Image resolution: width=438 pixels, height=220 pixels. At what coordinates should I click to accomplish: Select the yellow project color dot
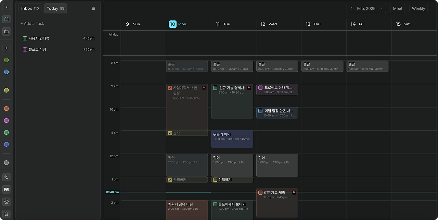[6, 90]
